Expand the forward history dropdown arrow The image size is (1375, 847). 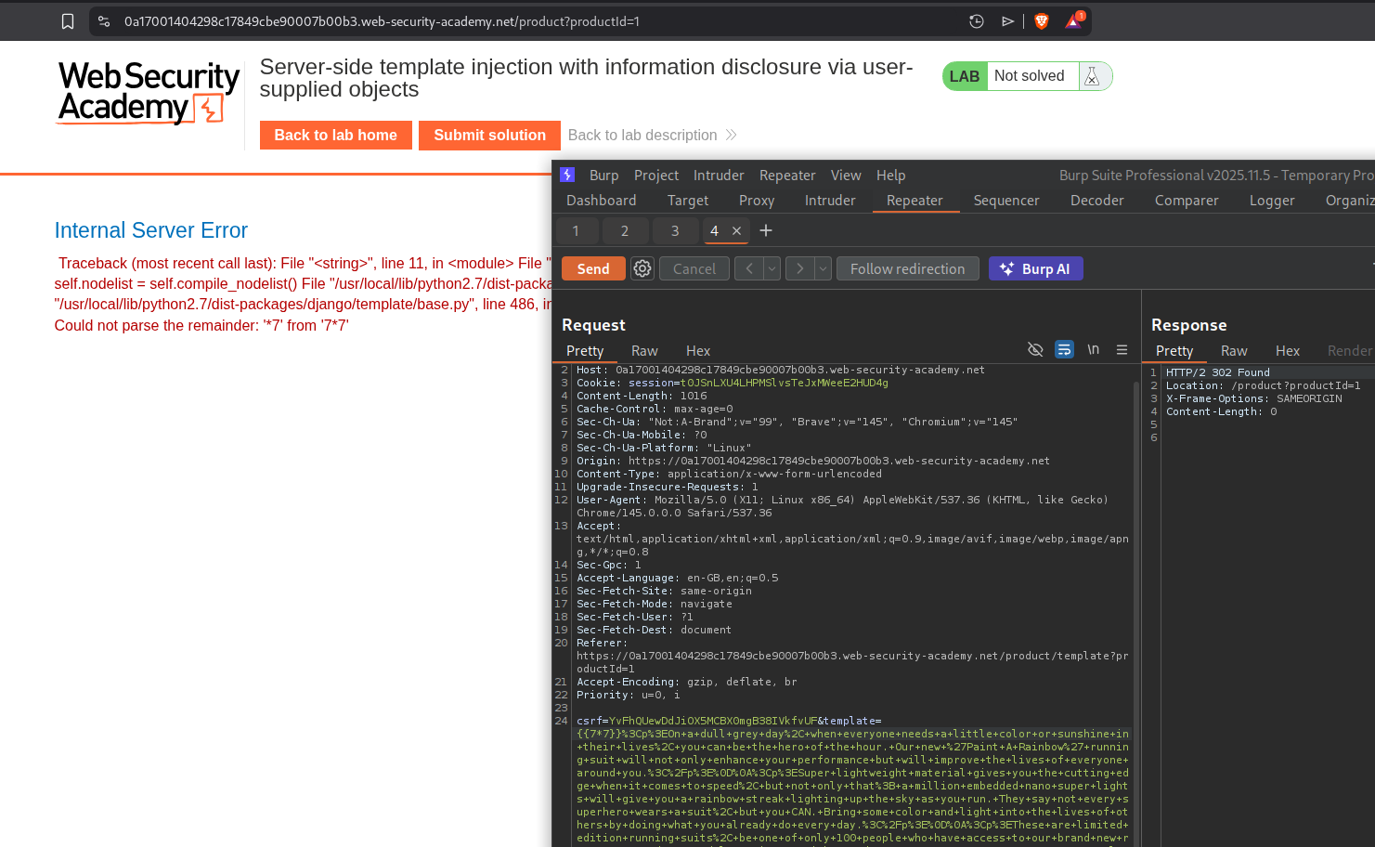click(823, 268)
